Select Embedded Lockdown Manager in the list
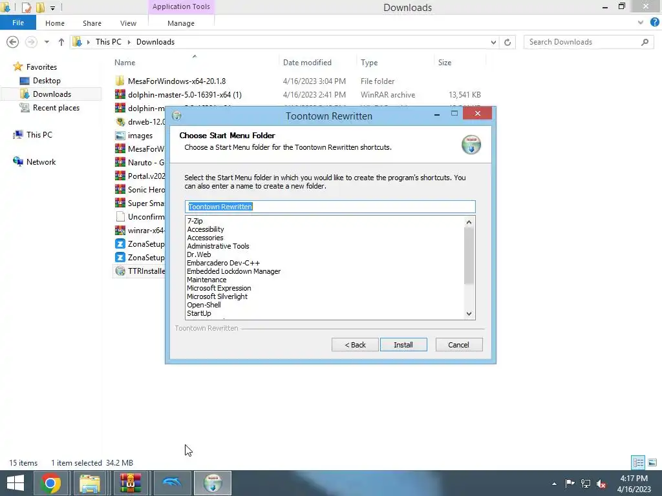The image size is (662, 496). tap(233, 271)
